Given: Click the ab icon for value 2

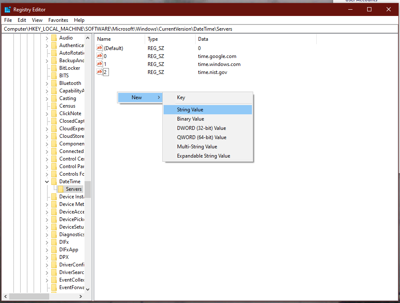Looking at the screenshot, I should (x=100, y=72).
